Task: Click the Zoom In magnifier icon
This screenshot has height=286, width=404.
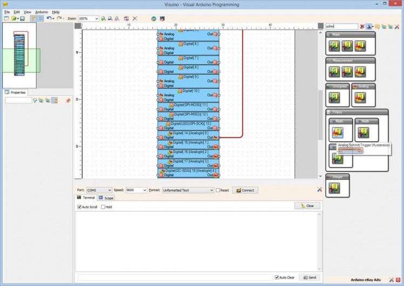Action: click(104, 18)
